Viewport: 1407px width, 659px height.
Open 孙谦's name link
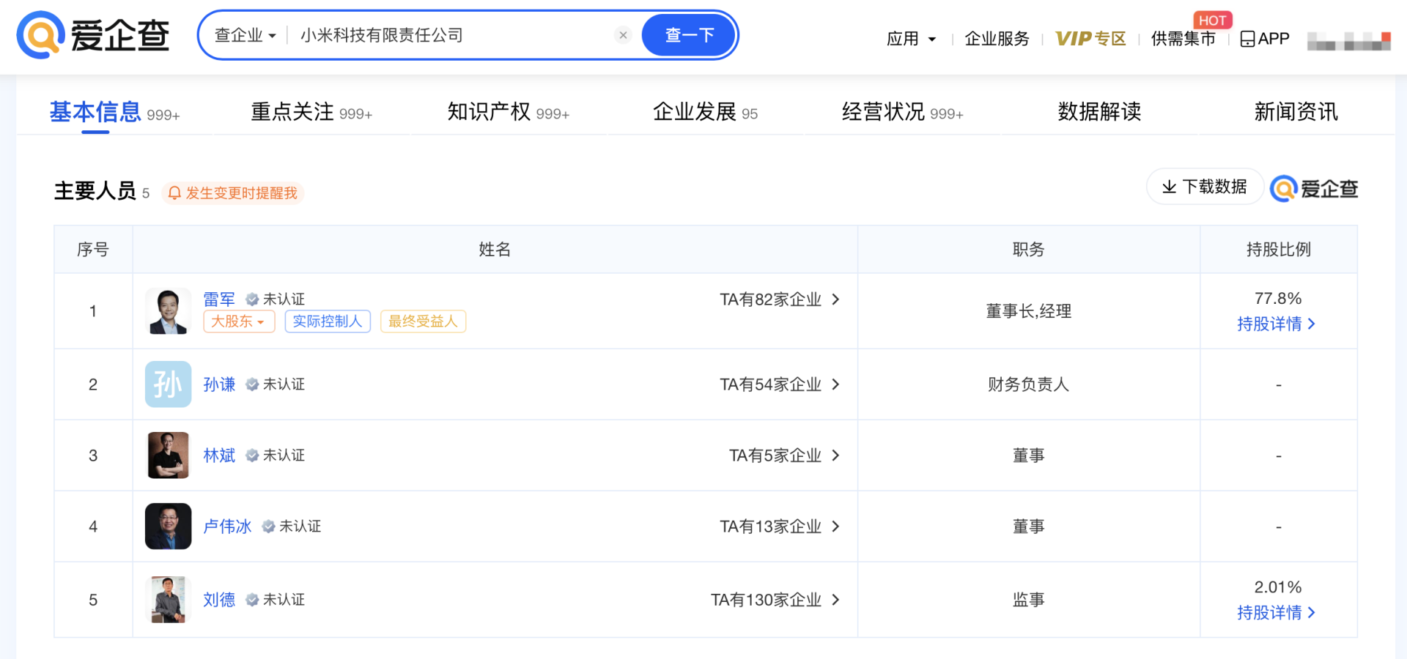[x=219, y=384]
